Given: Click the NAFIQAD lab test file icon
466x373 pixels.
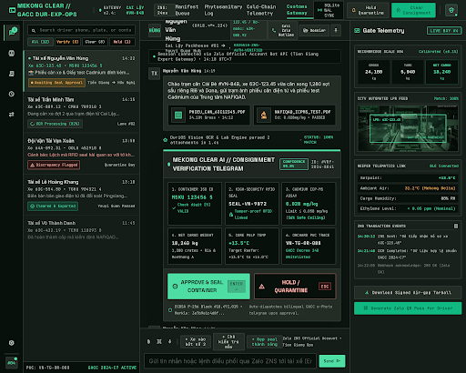Looking at the screenshot, I should 264,115.
